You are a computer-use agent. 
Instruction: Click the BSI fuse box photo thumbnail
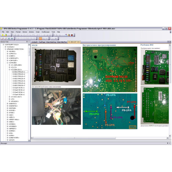pyautogui.click(x=56, y=66)
